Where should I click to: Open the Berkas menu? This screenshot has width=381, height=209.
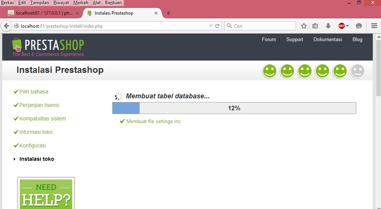[x=7, y=3]
